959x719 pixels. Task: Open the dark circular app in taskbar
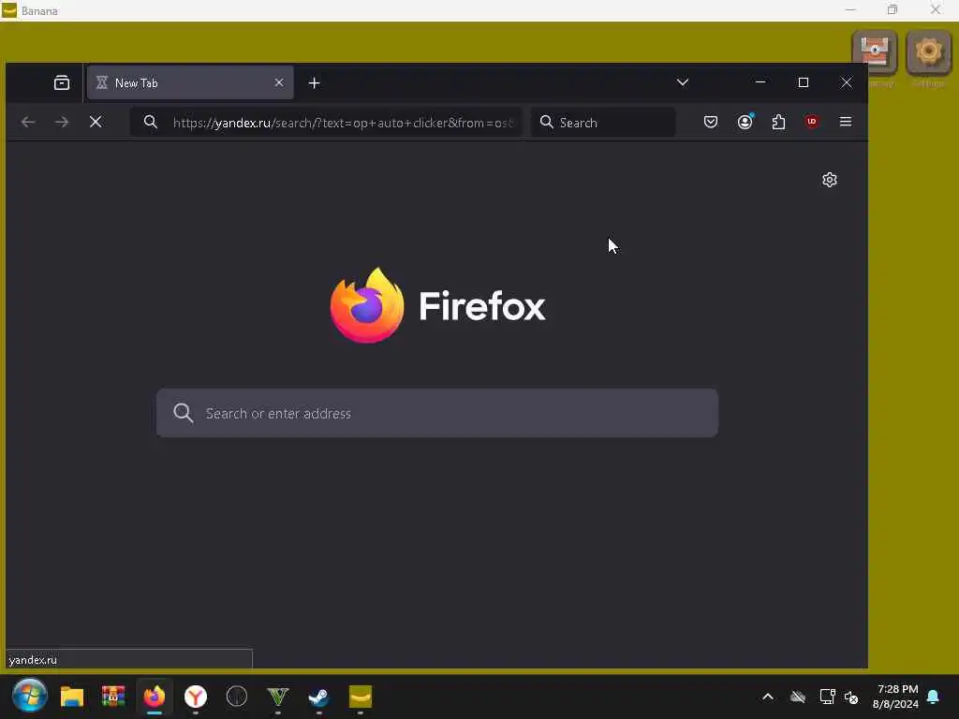[237, 697]
